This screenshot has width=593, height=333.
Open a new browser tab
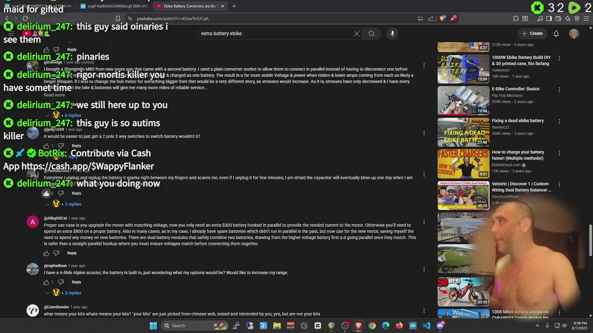coord(234,6)
